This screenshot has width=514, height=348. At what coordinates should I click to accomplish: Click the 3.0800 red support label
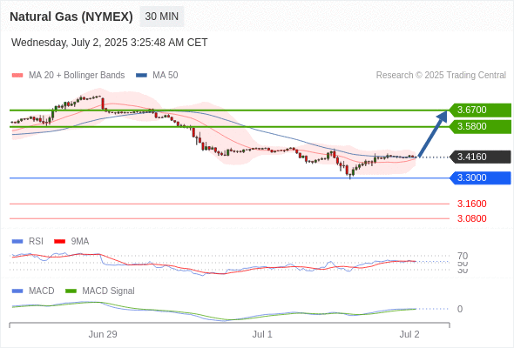(471, 218)
